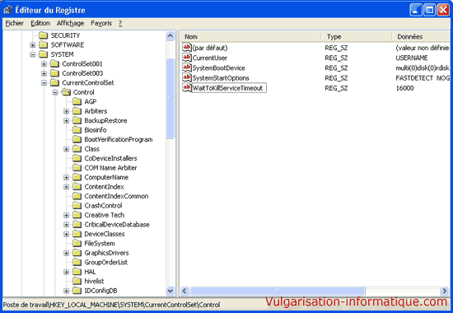The image size is (453, 313).
Task: Expand the ComputerName key
Action: tap(67, 177)
